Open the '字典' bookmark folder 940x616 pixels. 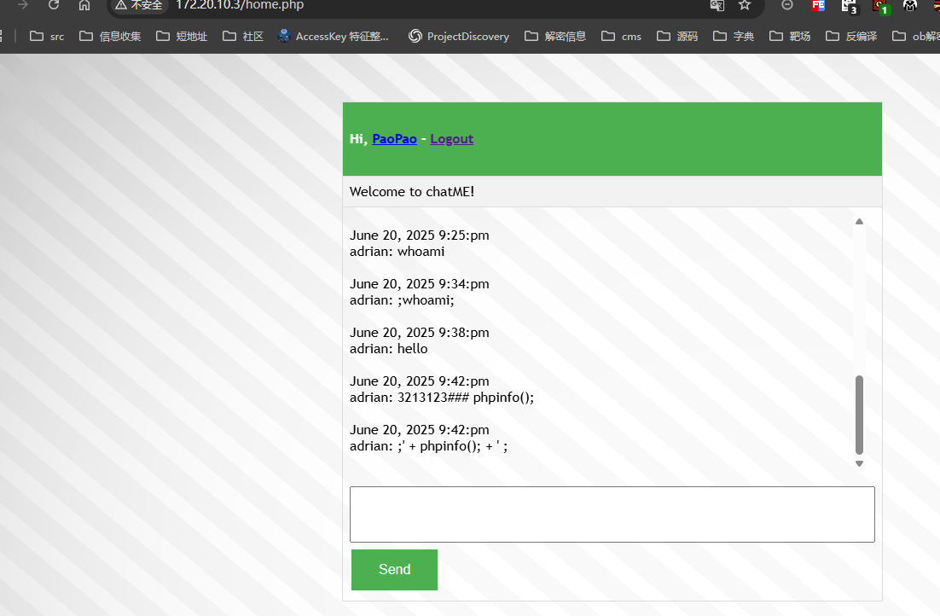[x=734, y=36]
